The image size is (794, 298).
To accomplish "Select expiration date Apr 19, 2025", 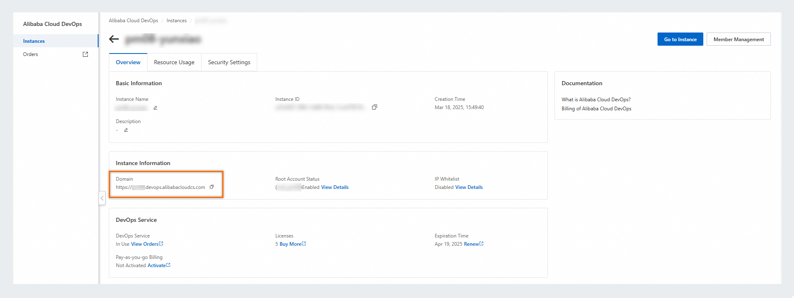I will click(x=449, y=244).
